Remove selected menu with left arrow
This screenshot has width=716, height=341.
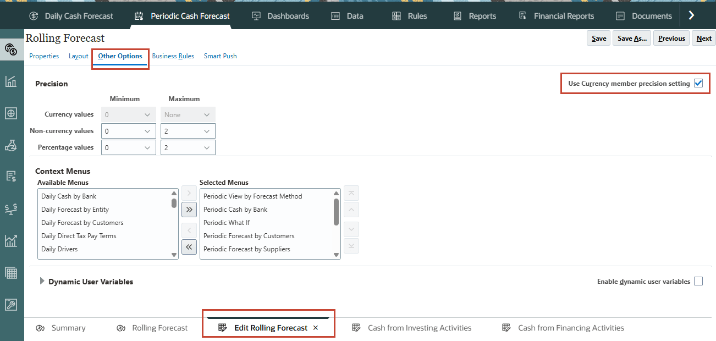(189, 230)
